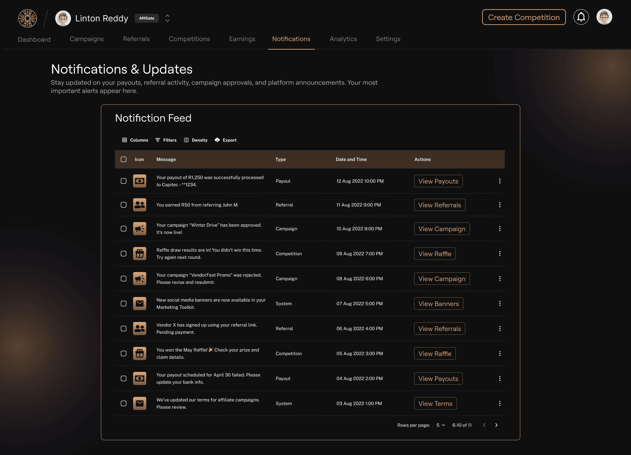Select the raffle draw results row checkbox

coord(124,254)
